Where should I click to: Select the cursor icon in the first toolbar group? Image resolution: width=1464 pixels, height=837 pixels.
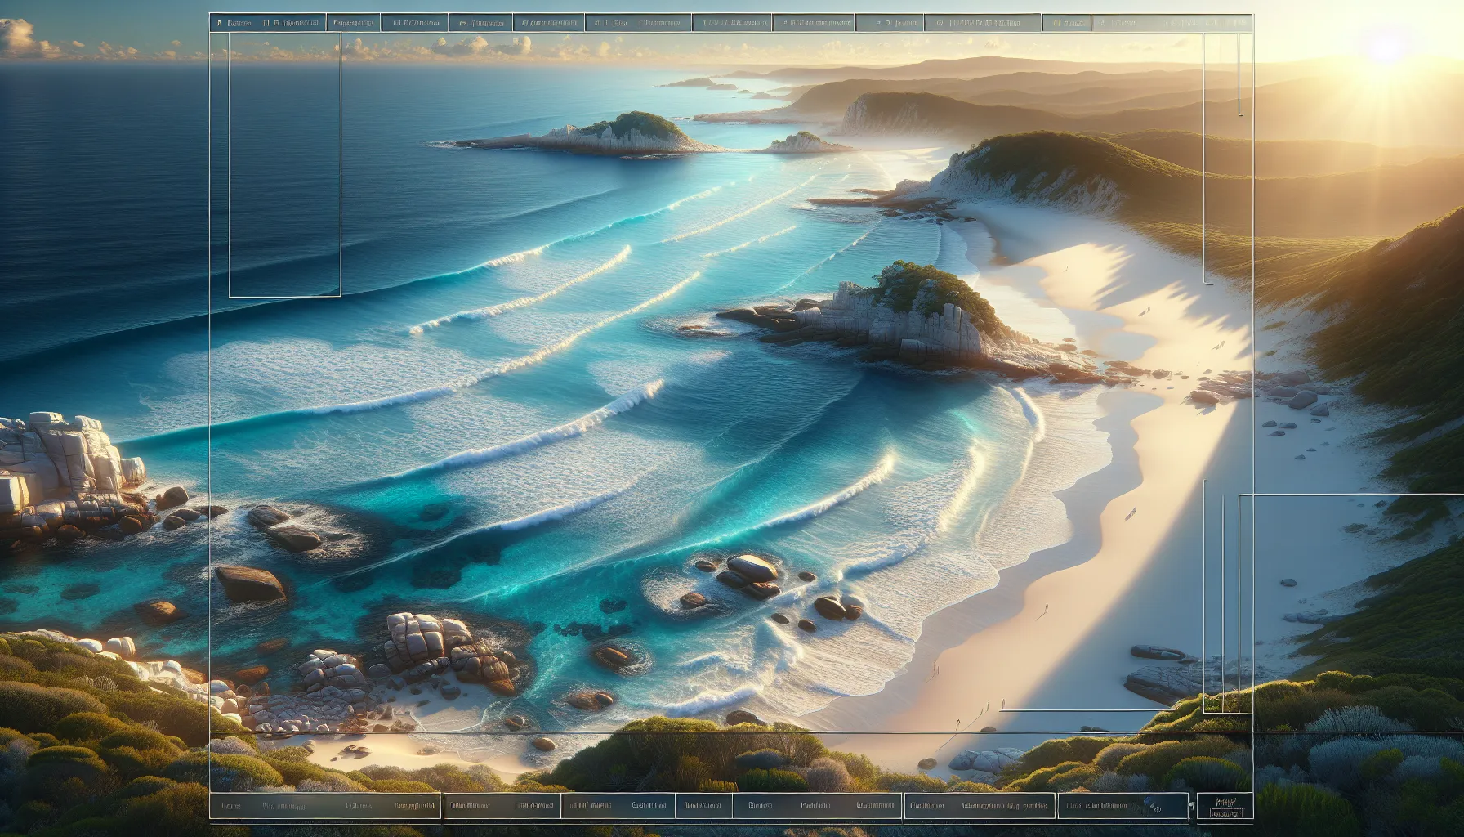[x=267, y=22]
